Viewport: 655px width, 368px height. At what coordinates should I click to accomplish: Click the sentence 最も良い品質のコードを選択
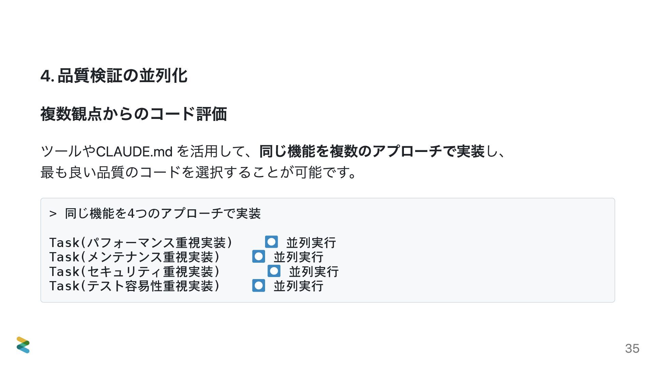pyautogui.click(x=131, y=172)
